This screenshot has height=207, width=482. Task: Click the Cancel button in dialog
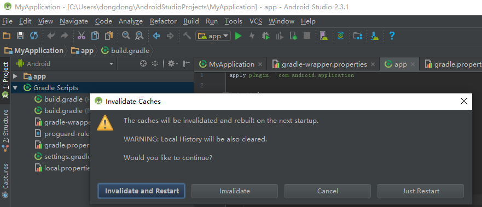328,191
